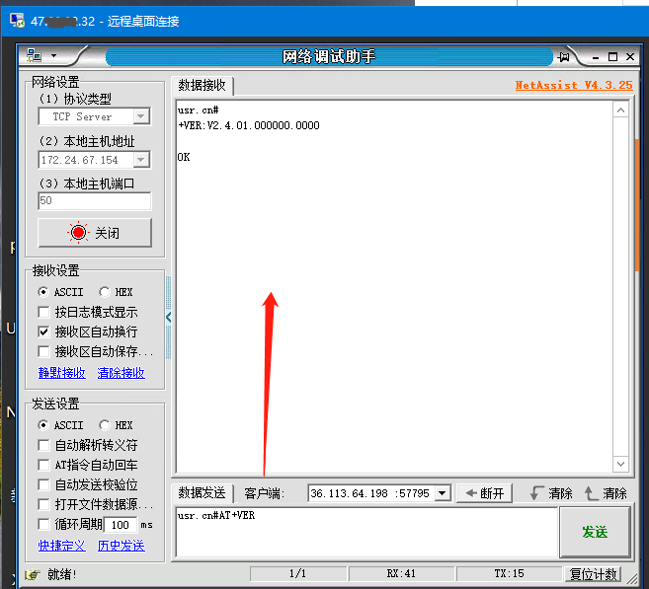
Task: Click the 断开 disconnect button
Action: click(484, 493)
